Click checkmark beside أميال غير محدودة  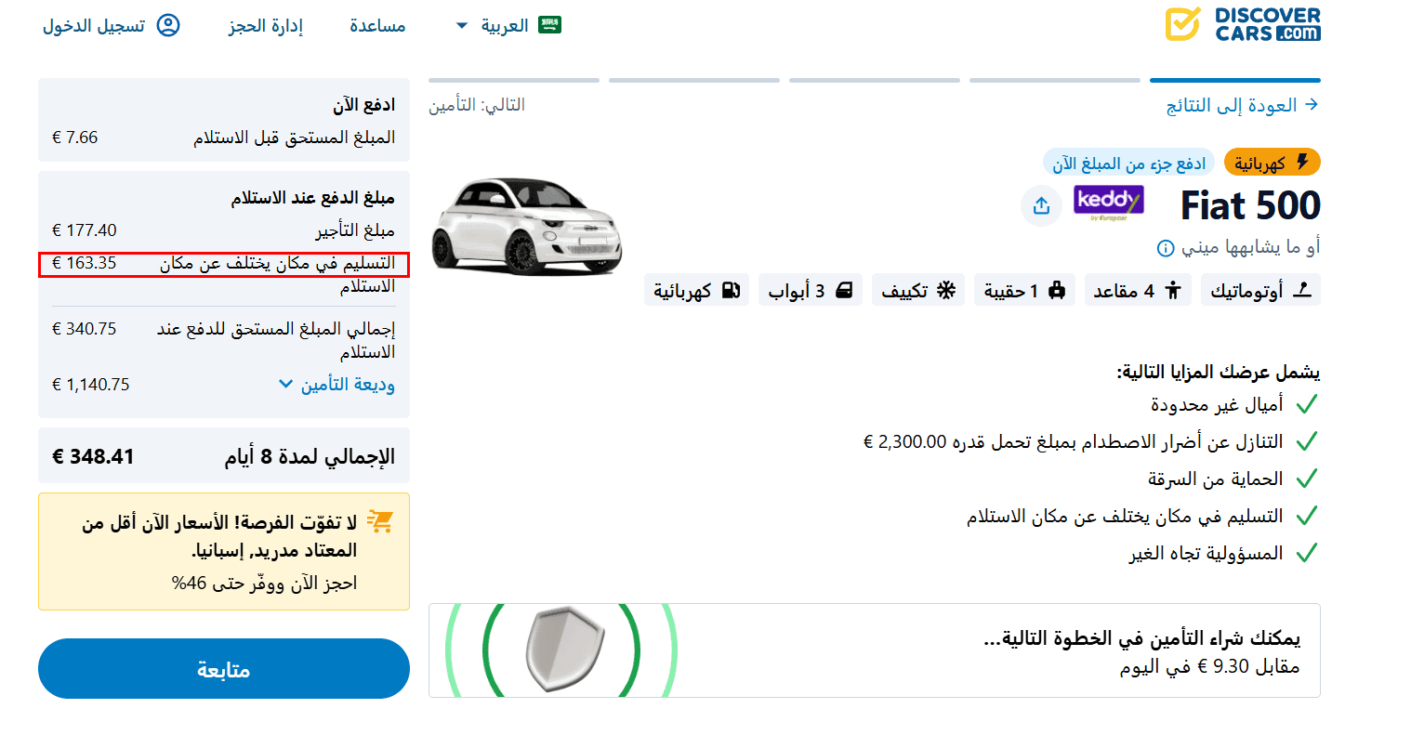click(1307, 404)
